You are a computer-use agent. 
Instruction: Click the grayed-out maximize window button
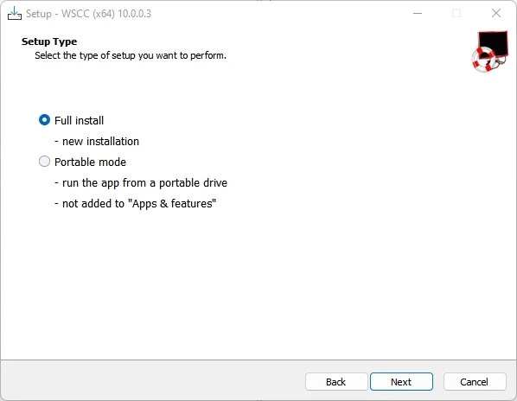456,14
